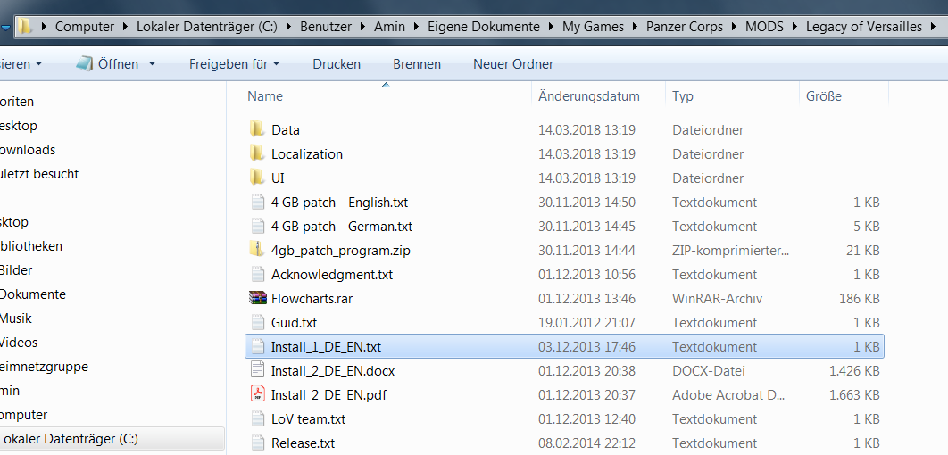Select Bibliotheken in the navigation pane

click(x=31, y=246)
